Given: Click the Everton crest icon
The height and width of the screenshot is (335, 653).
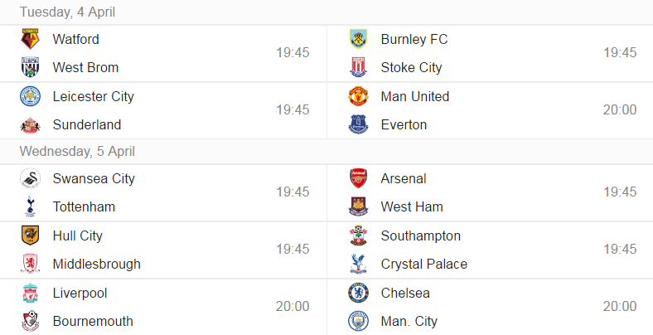Looking at the screenshot, I should [x=358, y=125].
